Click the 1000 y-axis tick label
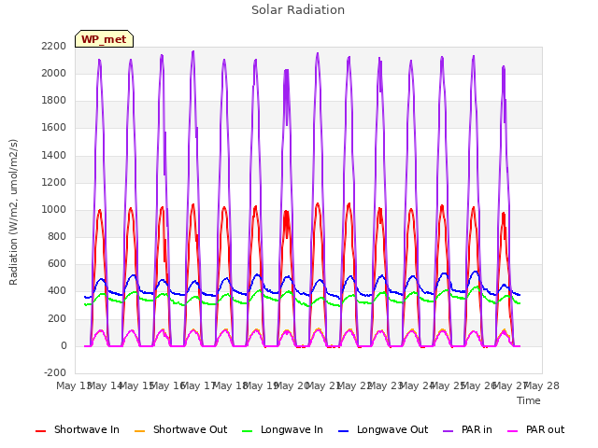The height and width of the screenshot is (448, 598). 54,209
